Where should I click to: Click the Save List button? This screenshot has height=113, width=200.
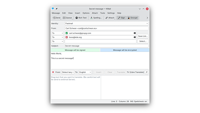pyautogui.click(x=143, y=36)
